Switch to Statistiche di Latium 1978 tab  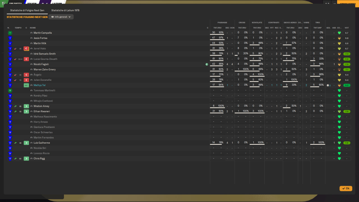(65, 10)
